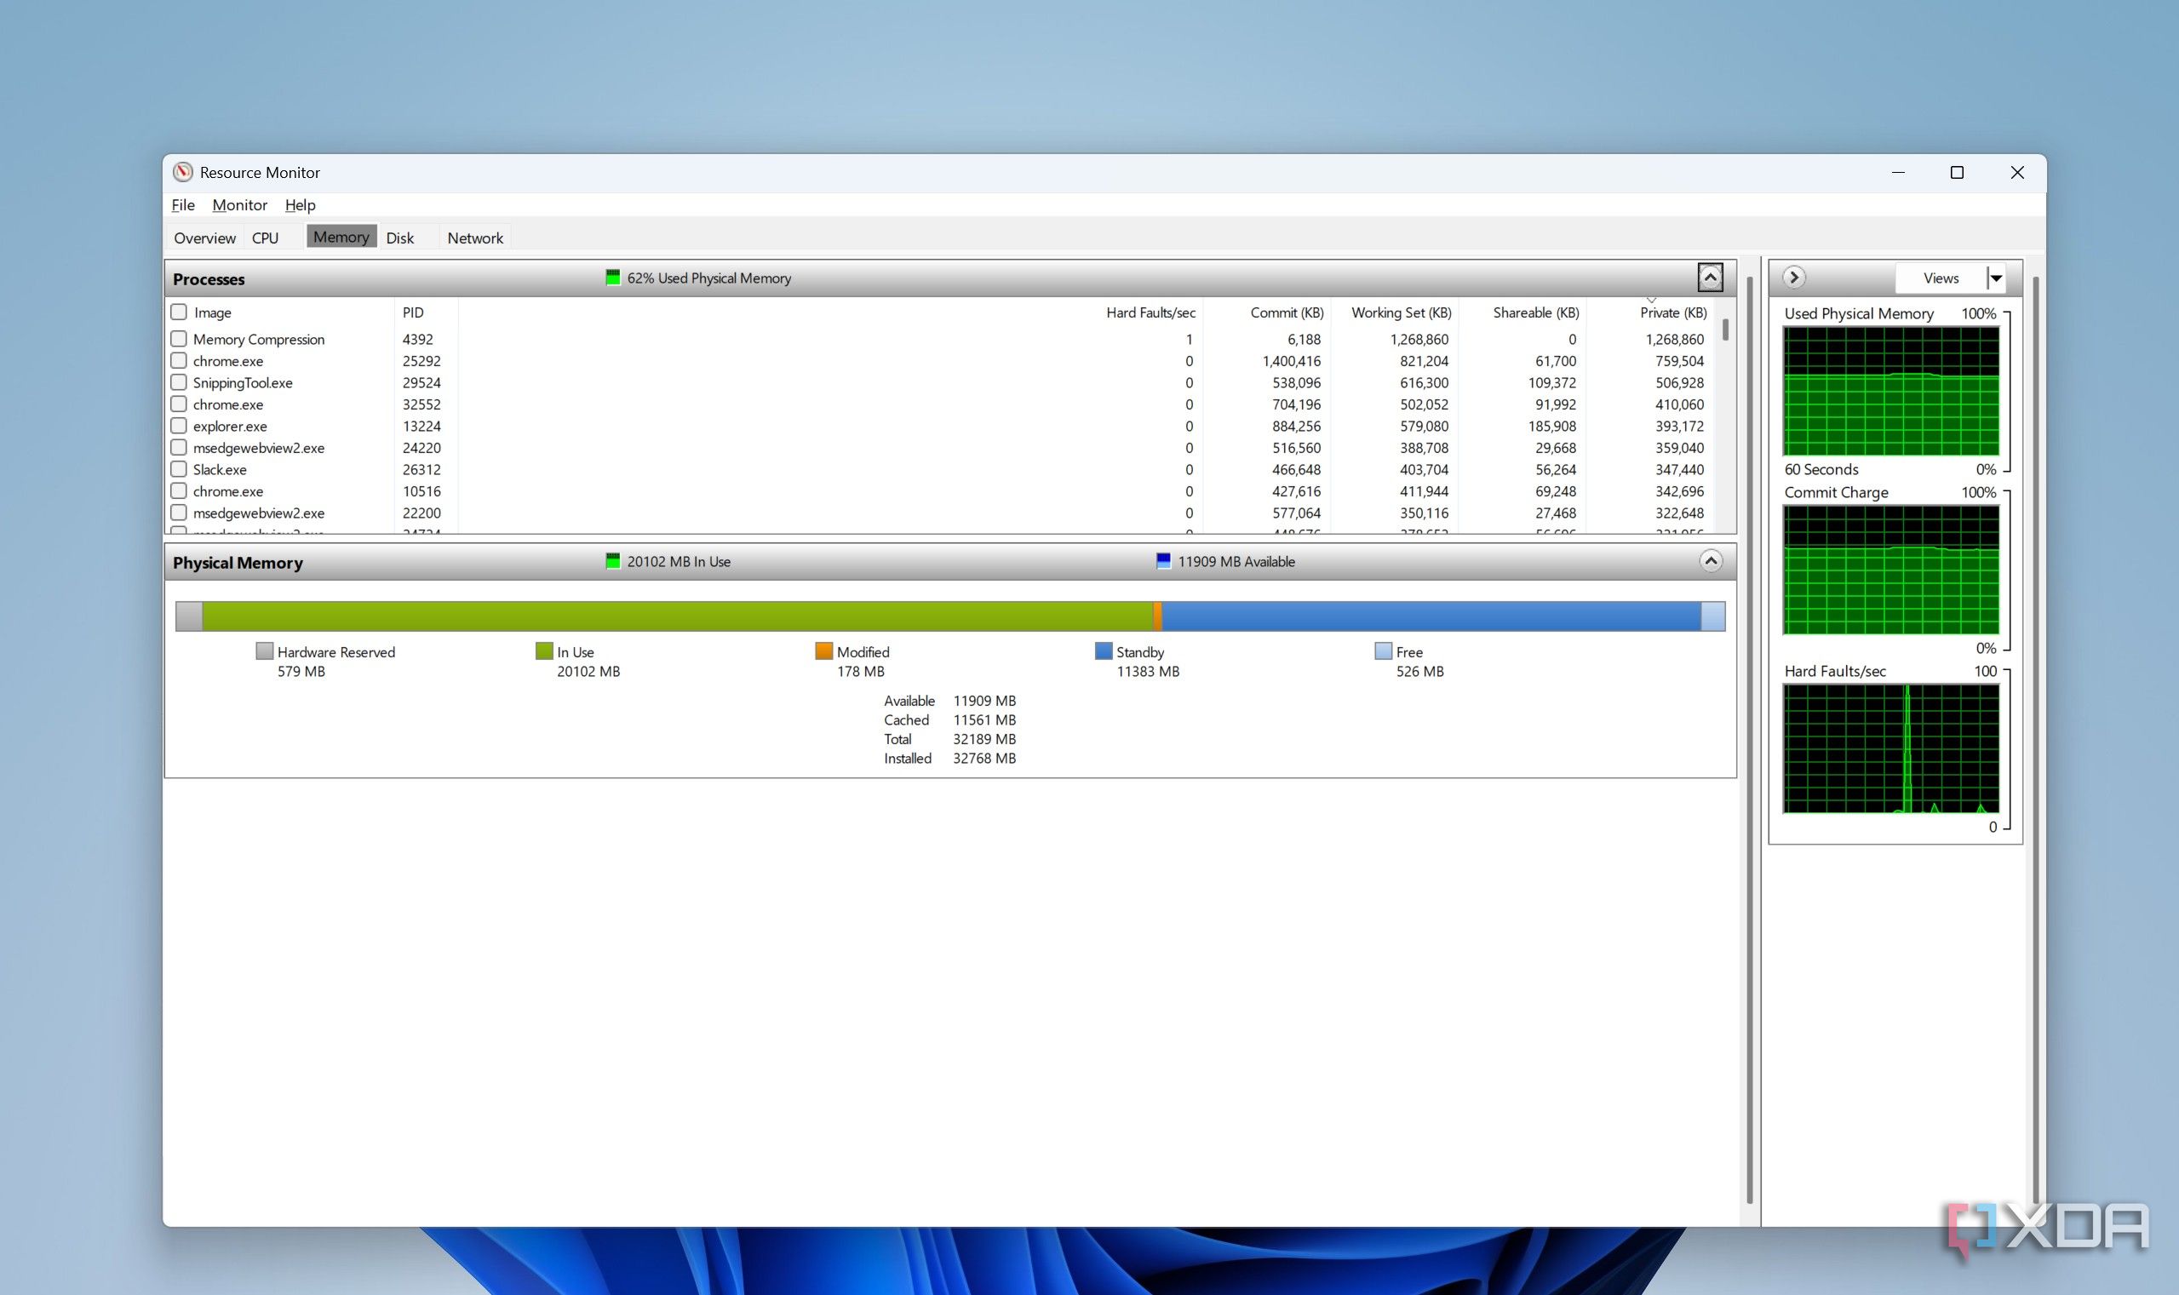The width and height of the screenshot is (2179, 1295).
Task: Click the Modified orange swatch
Action: click(x=823, y=651)
